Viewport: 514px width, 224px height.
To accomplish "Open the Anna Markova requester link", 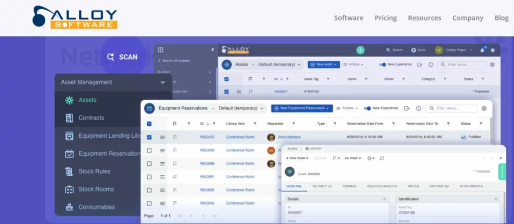I will pos(289,137).
